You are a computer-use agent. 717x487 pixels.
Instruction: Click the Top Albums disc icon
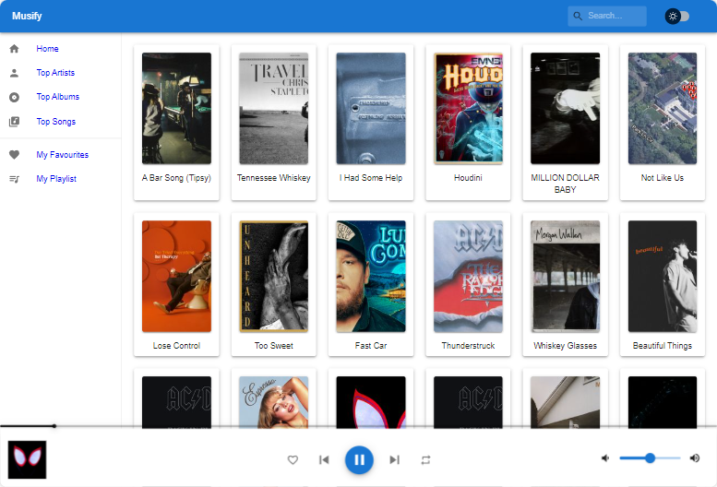coord(14,97)
